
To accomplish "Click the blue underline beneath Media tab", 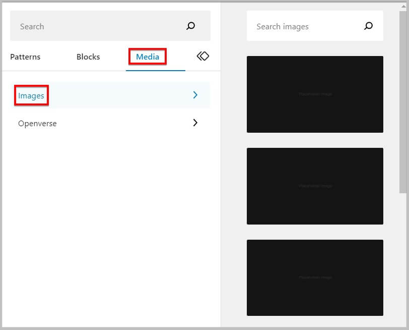I will pos(155,70).
